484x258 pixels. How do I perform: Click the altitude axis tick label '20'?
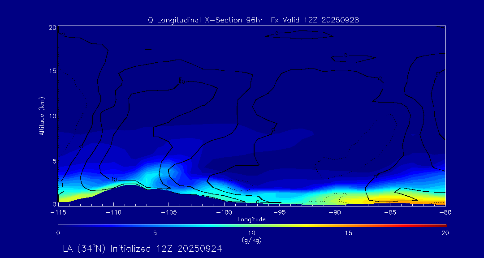pyautogui.click(x=53, y=27)
